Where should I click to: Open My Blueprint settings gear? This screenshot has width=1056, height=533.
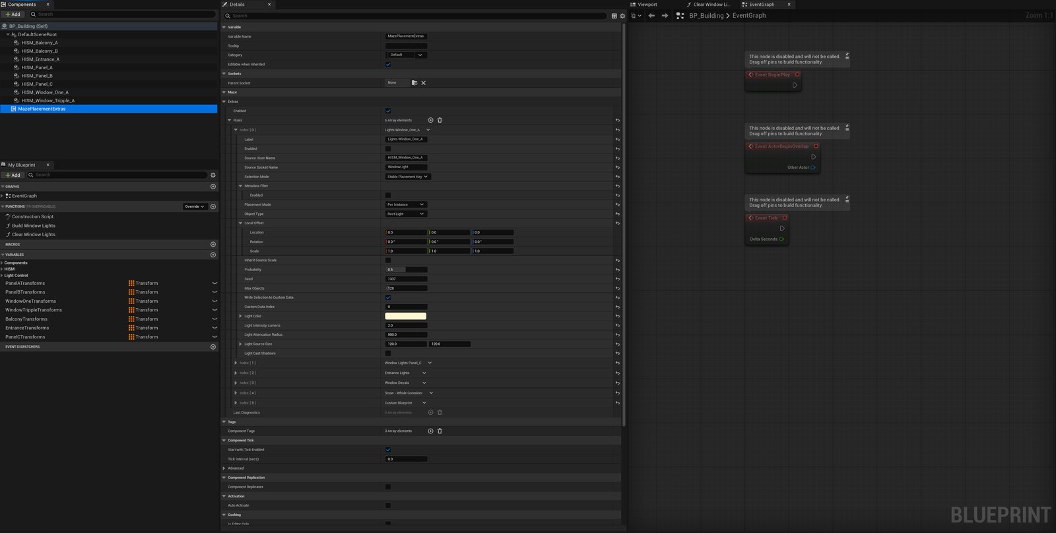213,175
